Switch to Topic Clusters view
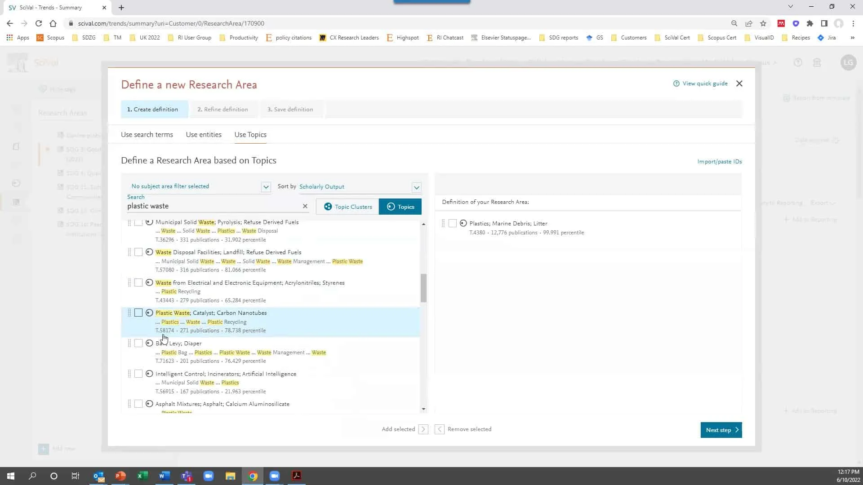The width and height of the screenshot is (863, 485). click(x=347, y=207)
